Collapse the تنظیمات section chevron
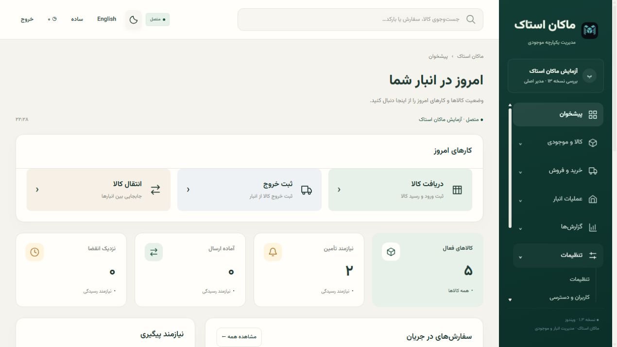The width and height of the screenshot is (617, 347). click(x=520, y=257)
